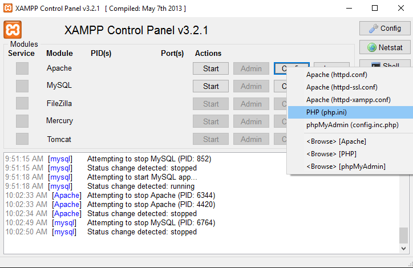Viewport: 413px width, 268px height.
Task: Open Netstat via the globe icon
Action: (x=385, y=47)
